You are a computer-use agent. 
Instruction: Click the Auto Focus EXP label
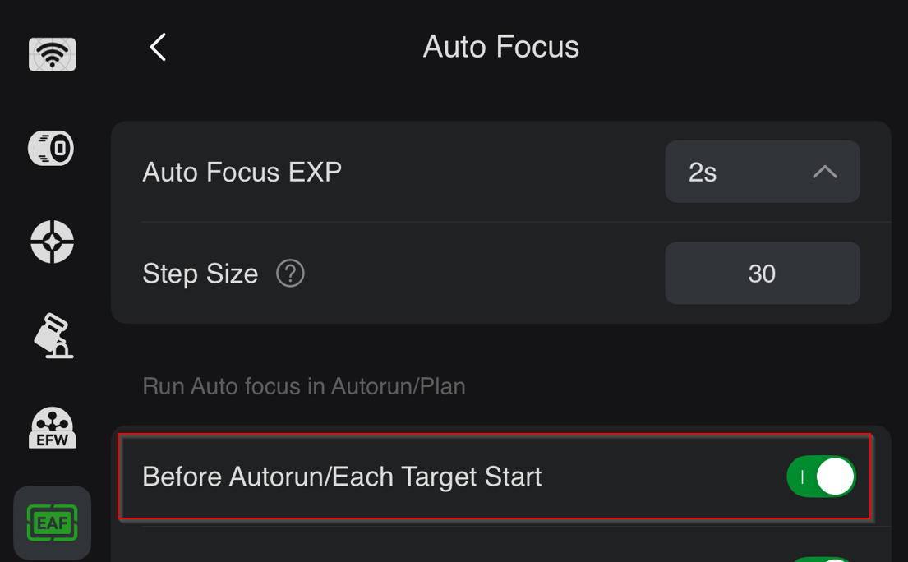(x=242, y=172)
